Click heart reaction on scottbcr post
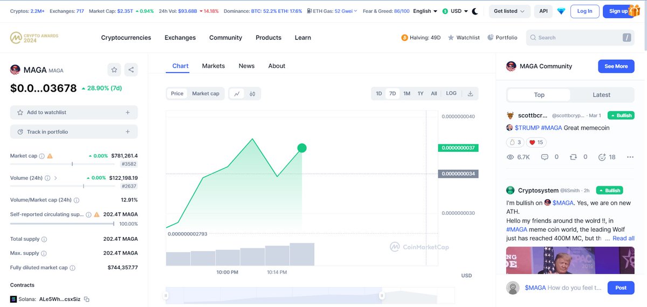The height and width of the screenshot is (307, 647). (536, 142)
